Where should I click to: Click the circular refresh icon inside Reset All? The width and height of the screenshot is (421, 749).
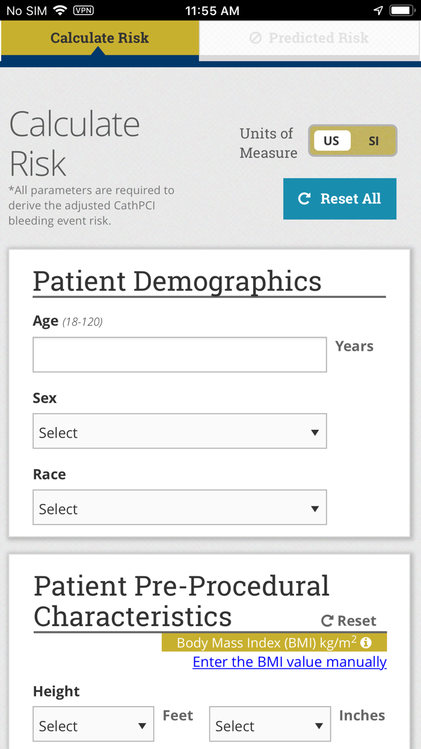pyautogui.click(x=306, y=199)
